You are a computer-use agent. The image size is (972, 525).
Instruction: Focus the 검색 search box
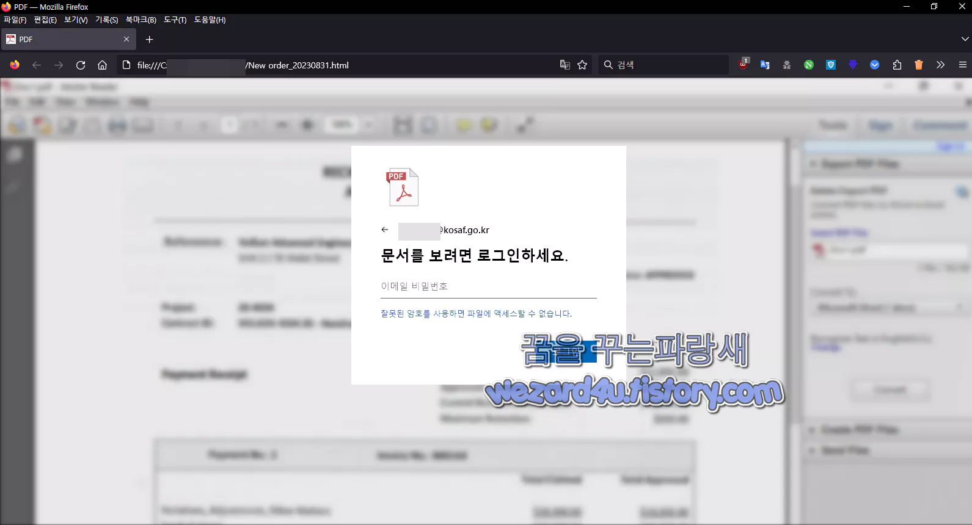[x=663, y=65]
